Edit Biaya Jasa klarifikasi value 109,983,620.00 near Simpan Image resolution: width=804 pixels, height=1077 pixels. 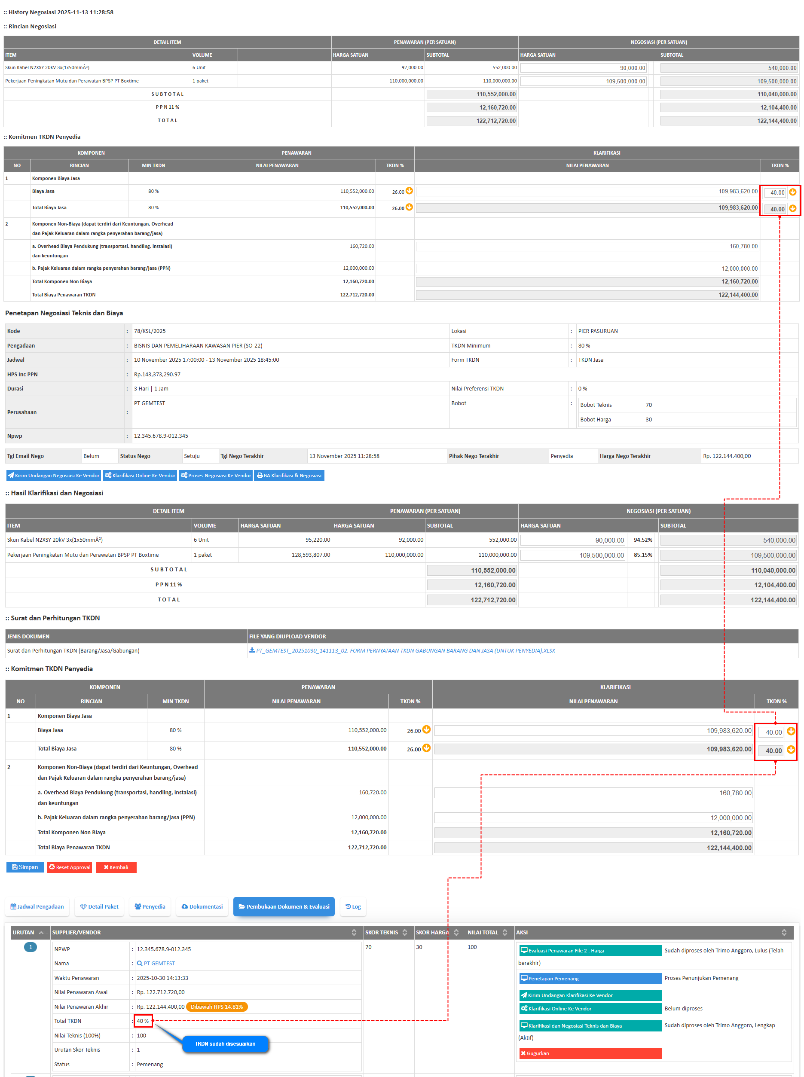pos(593,731)
